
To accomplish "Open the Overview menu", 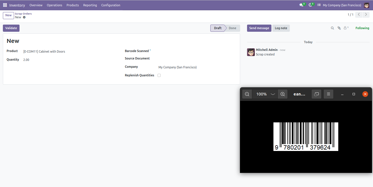I will [x=36, y=5].
